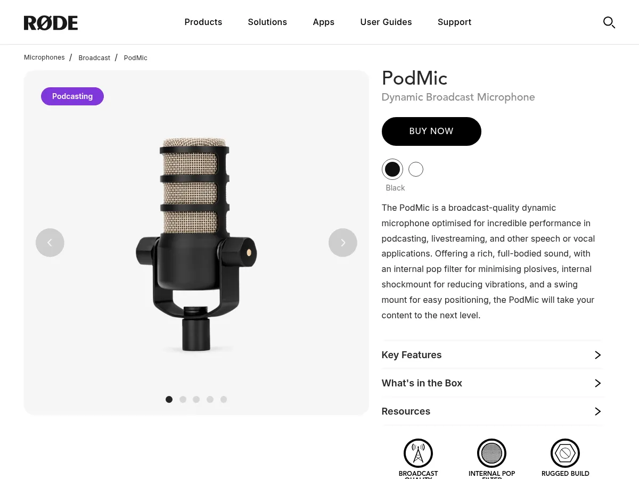Click the Broadcast Quality feature icon
This screenshot has width=639, height=479.
pyautogui.click(x=418, y=453)
